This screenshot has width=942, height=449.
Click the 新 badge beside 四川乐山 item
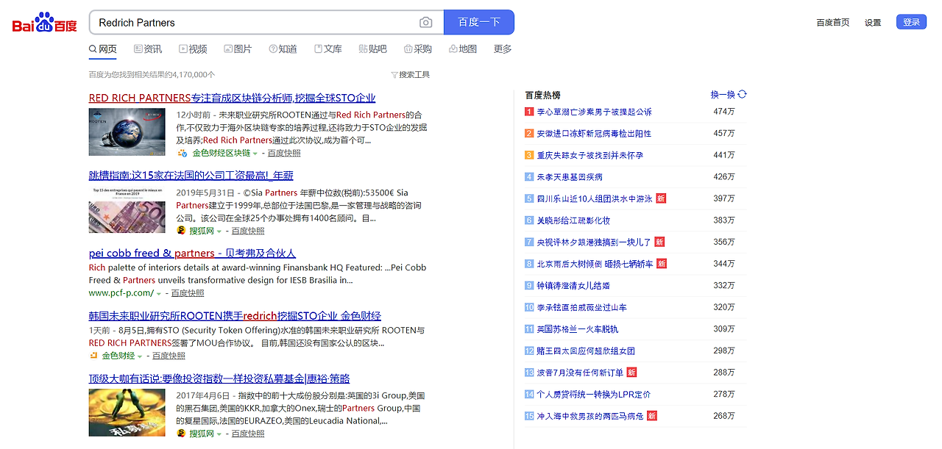tap(661, 198)
